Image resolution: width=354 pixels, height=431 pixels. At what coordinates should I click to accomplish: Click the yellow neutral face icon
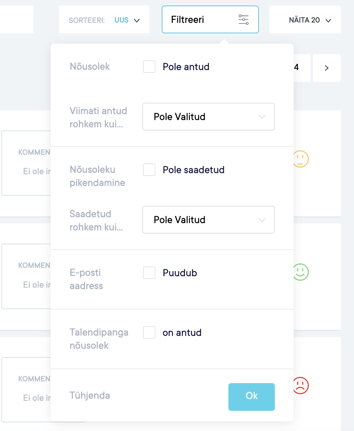301,159
